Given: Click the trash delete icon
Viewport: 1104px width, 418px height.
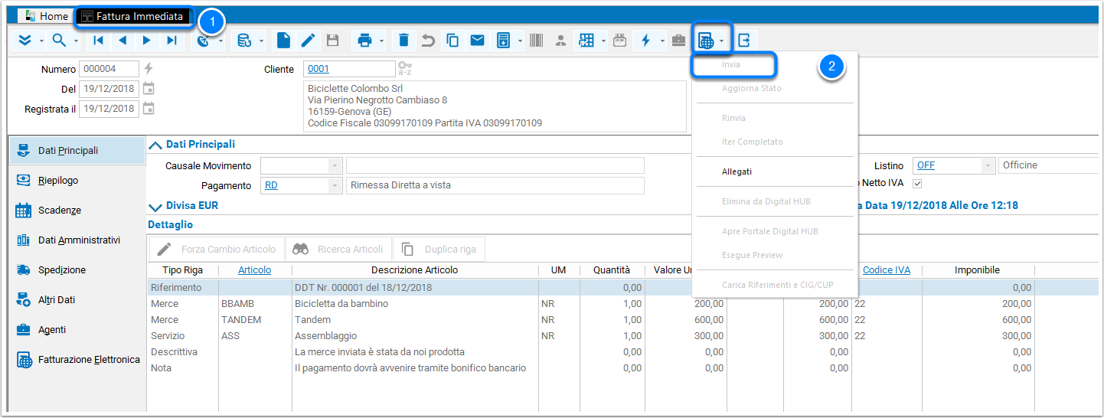Looking at the screenshot, I should (x=404, y=41).
